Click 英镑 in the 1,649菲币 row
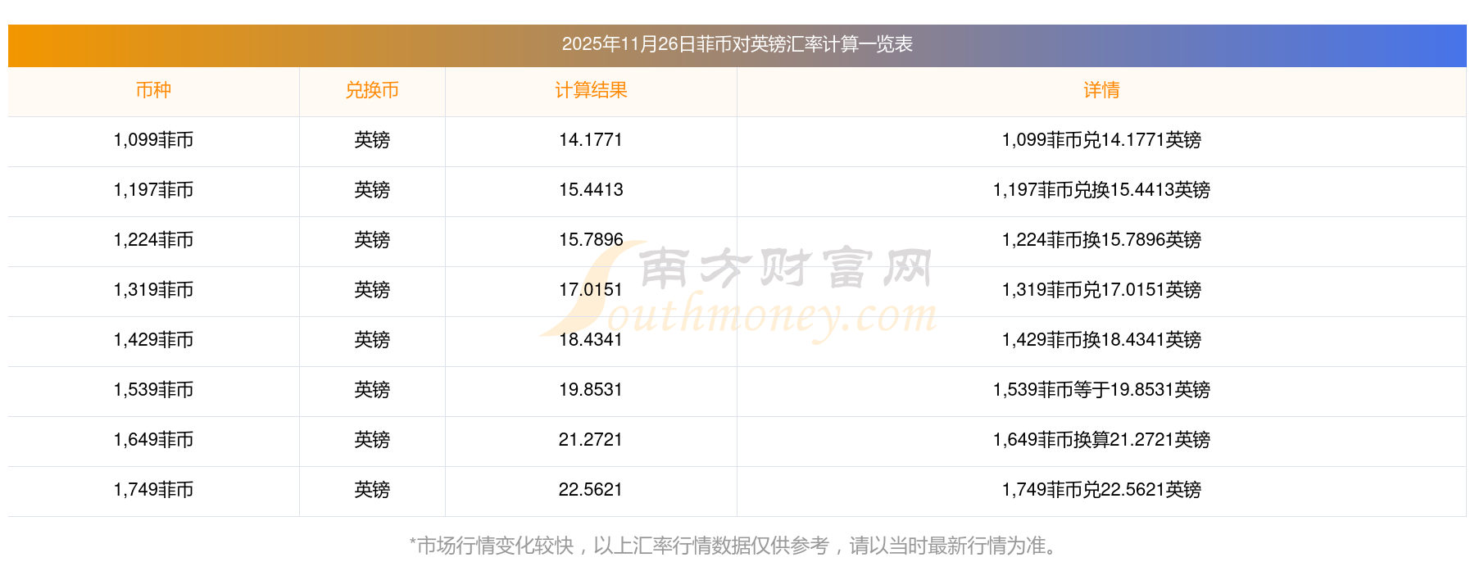 (372, 440)
